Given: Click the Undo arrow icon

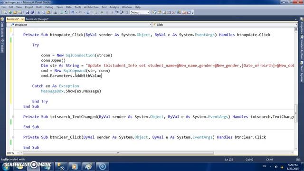Looking at the screenshot, I should (x=73, y=12).
